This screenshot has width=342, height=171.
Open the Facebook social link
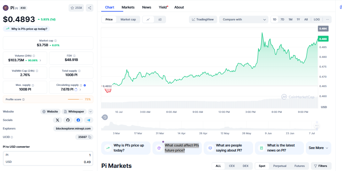click(x=78, y=120)
